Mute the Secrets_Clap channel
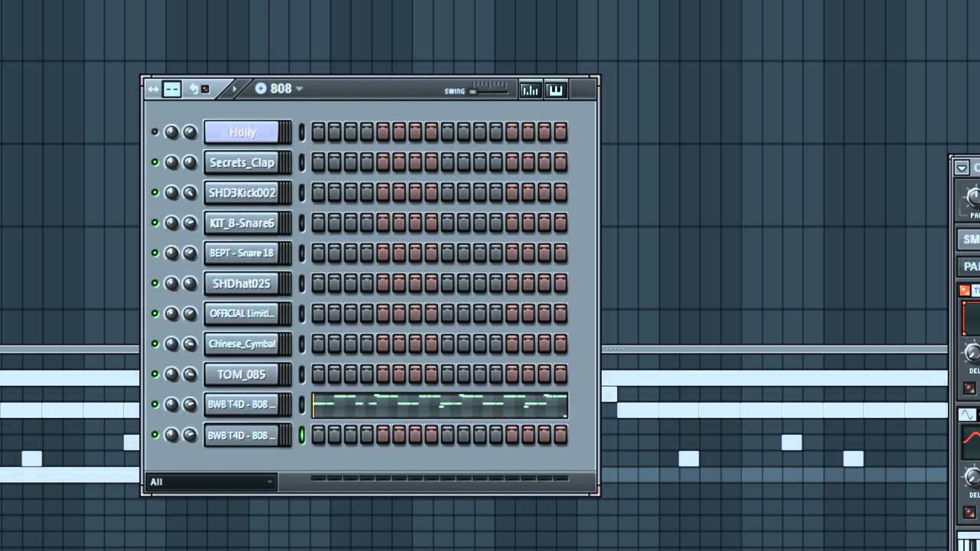This screenshot has height=551, width=980. coord(155,162)
